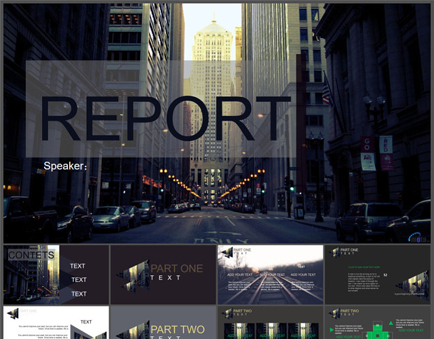Click the arrow logo on white PART ONE slide
The height and width of the screenshot is (339, 434).
click(13, 313)
